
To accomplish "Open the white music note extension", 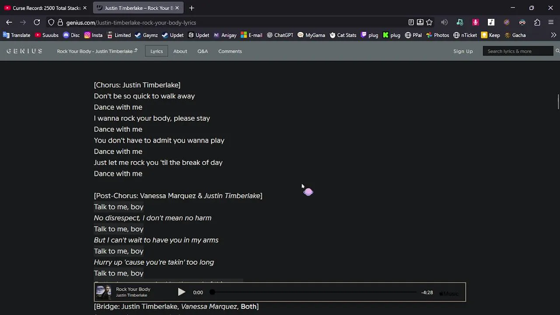I will click(x=491, y=22).
